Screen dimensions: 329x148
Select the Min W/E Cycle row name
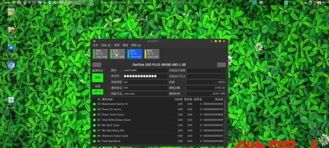[x=110, y=125]
